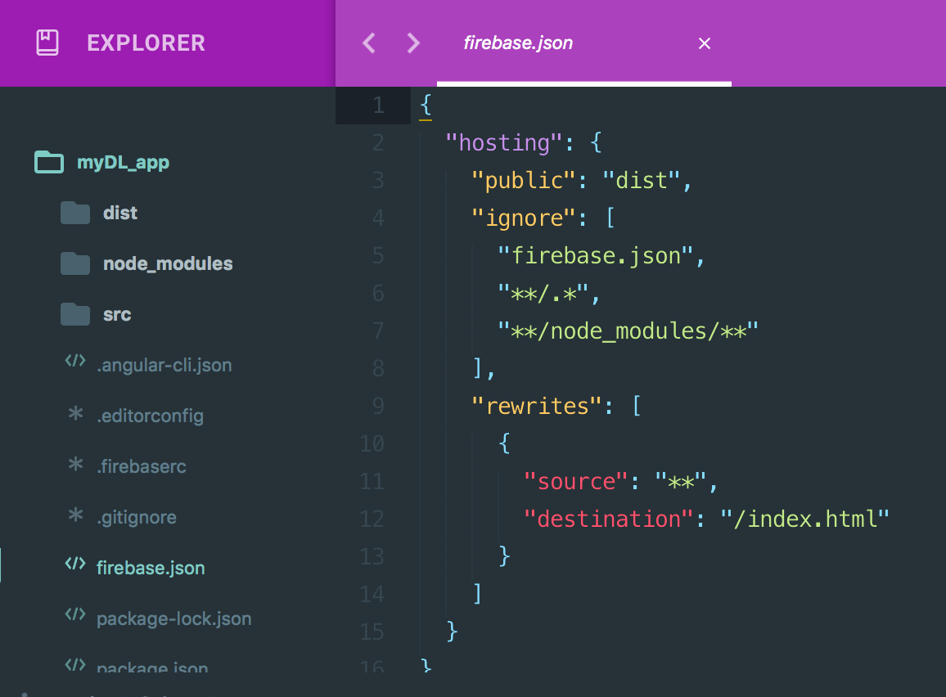Click the folder icon beside node_modules

point(74,263)
